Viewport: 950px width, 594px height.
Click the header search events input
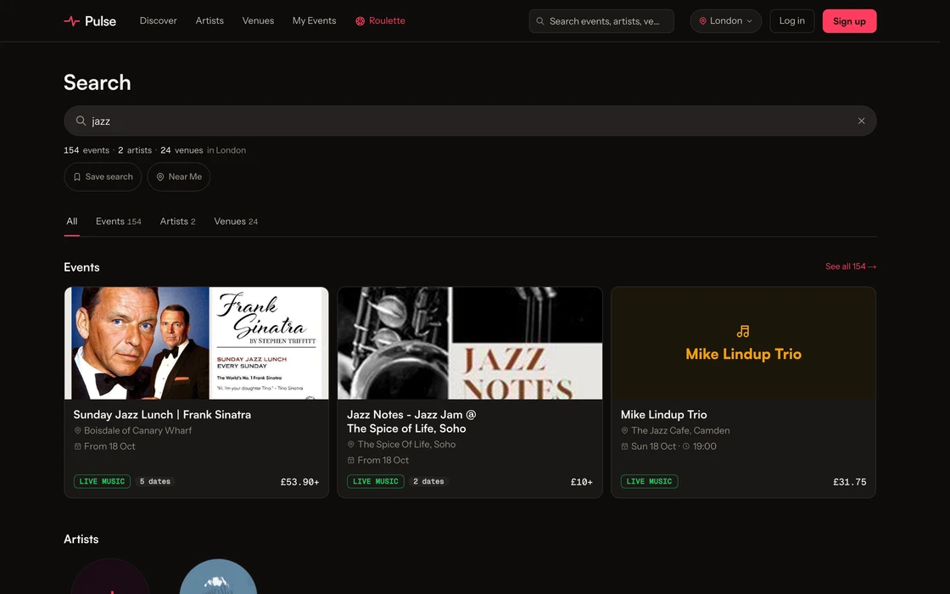[601, 21]
